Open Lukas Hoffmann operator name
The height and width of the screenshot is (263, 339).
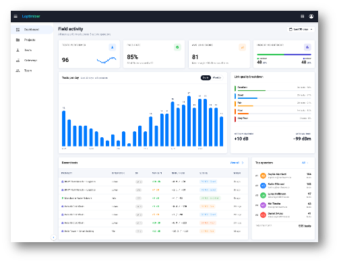coord(277,194)
